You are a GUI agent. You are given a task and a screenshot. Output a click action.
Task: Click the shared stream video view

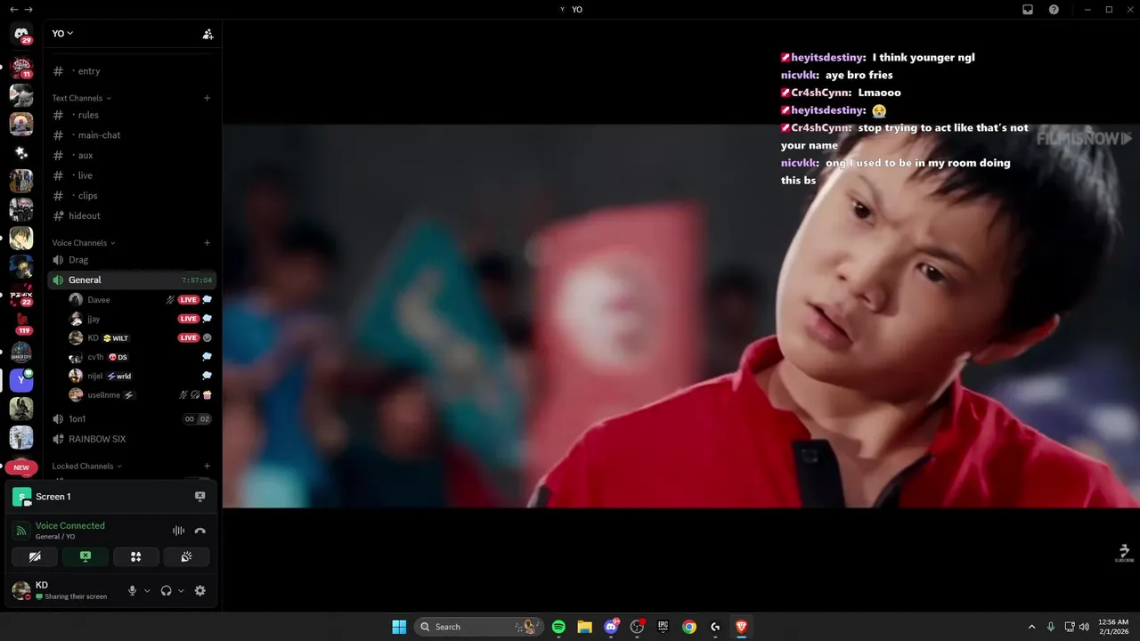pyautogui.click(x=680, y=315)
